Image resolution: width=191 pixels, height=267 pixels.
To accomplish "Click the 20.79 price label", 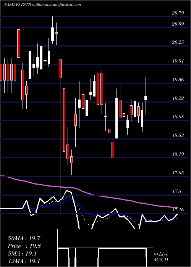I will (x=178, y=13).
